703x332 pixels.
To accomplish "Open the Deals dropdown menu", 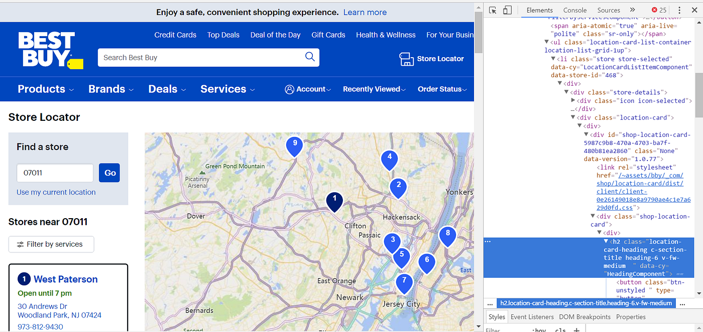I will (167, 89).
